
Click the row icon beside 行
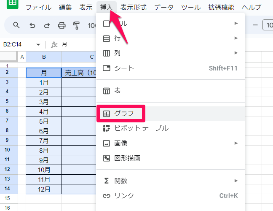click(107, 38)
